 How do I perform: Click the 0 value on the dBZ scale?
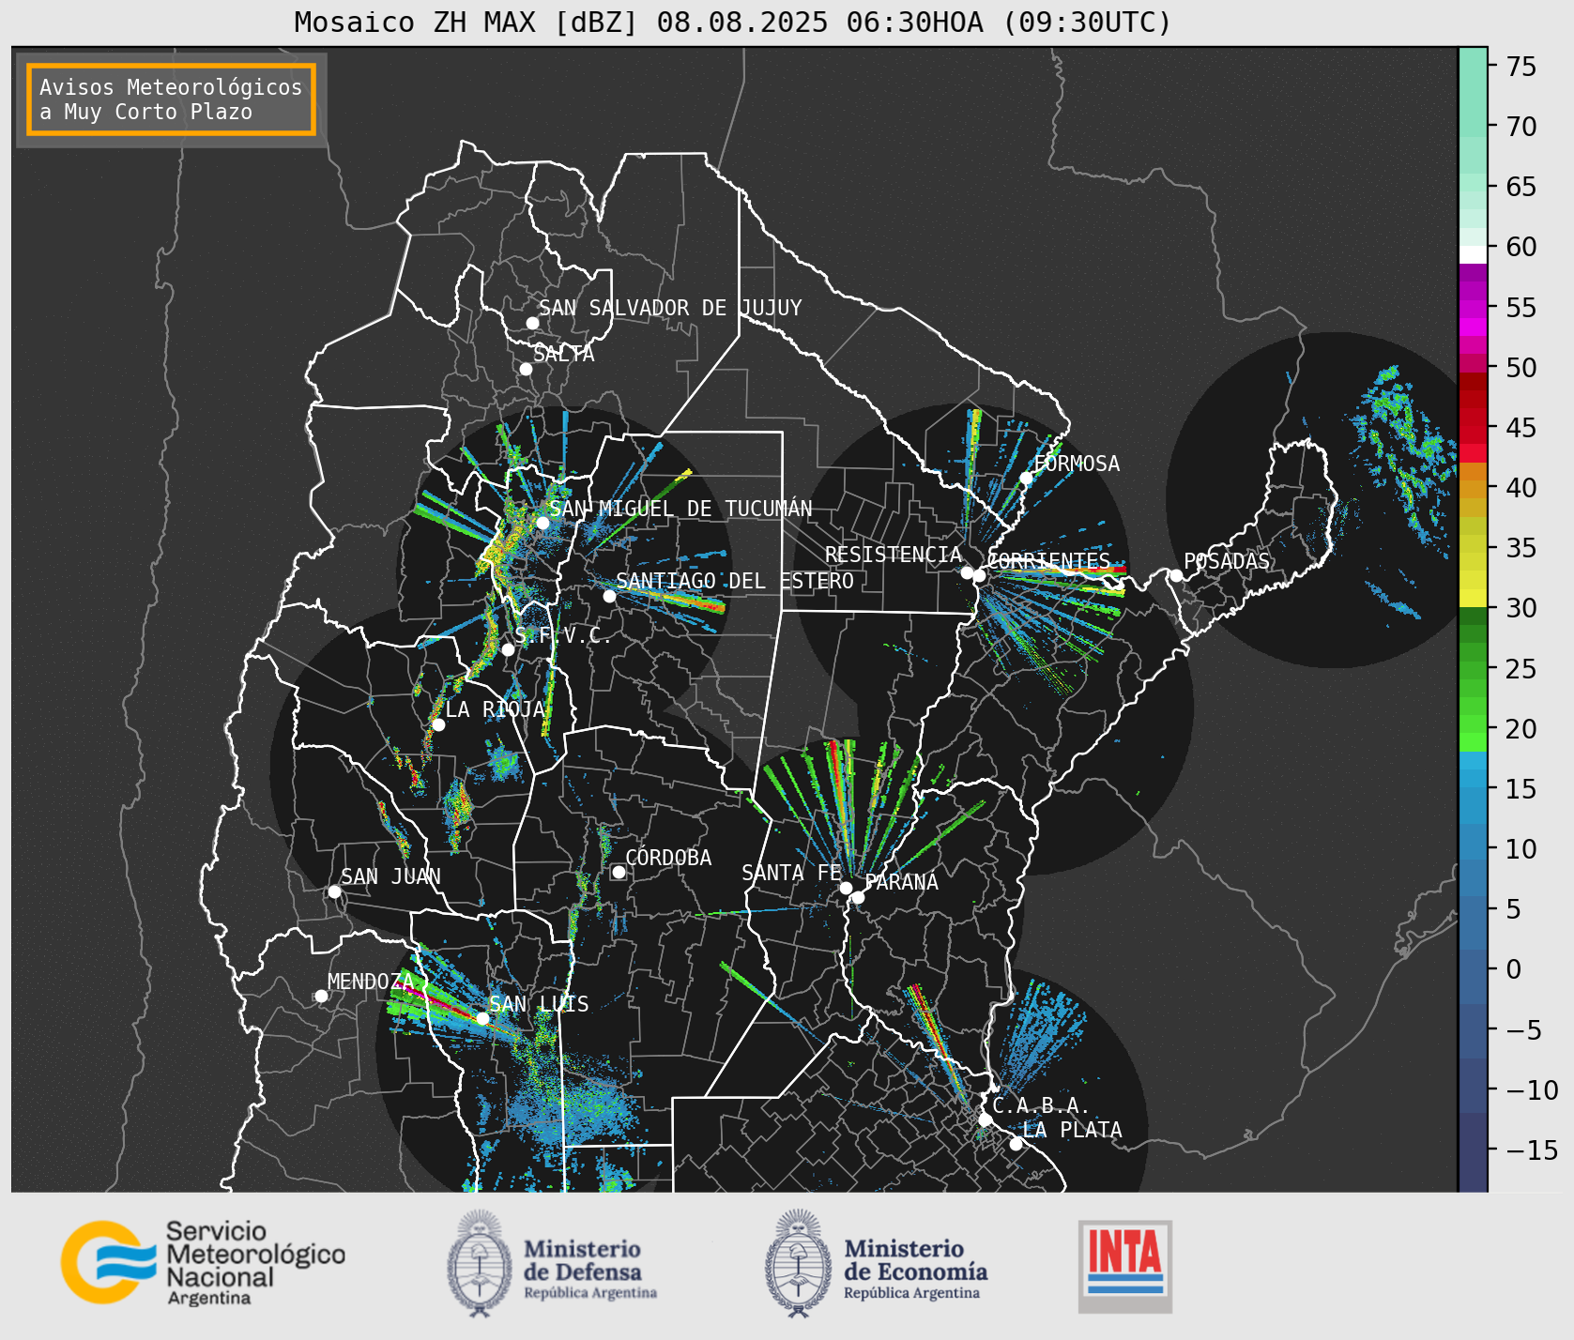[x=1513, y=969]
